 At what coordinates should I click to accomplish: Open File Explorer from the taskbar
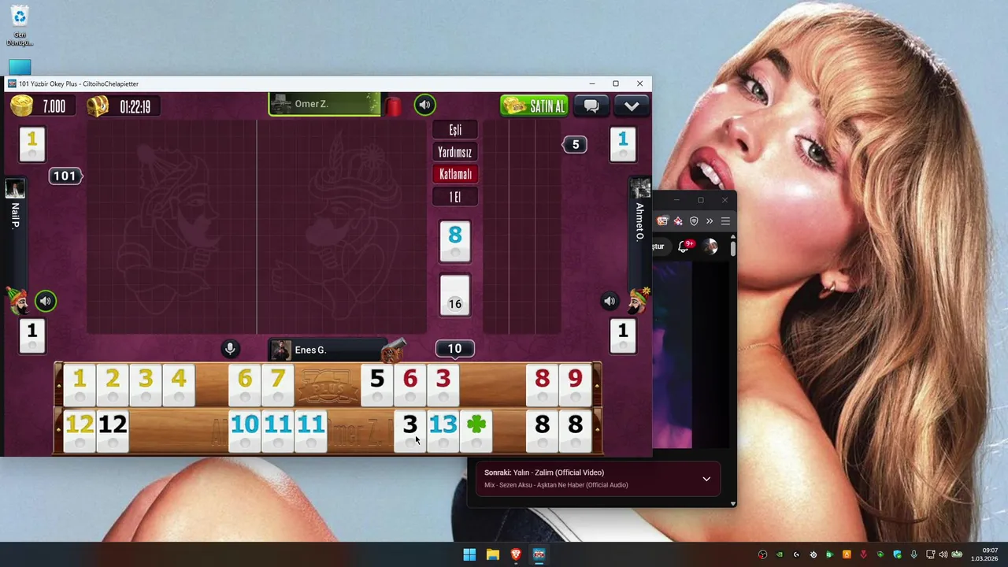pyautogui.click(x=493, y=554)
